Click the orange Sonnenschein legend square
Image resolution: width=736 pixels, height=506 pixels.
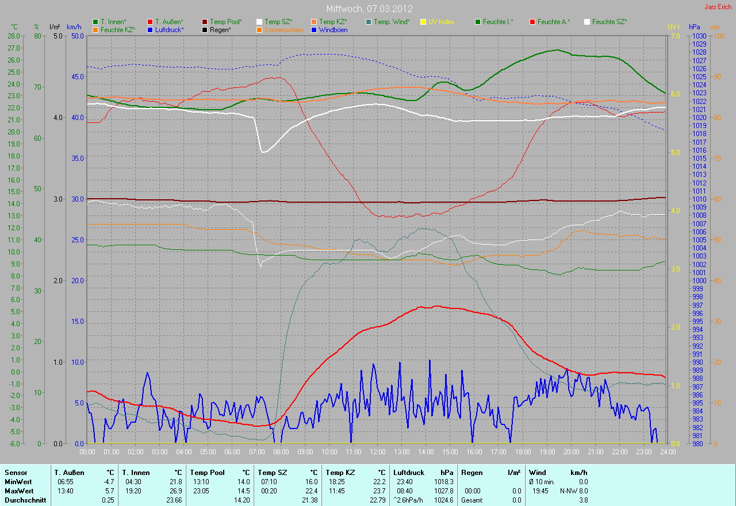point(259,29)
